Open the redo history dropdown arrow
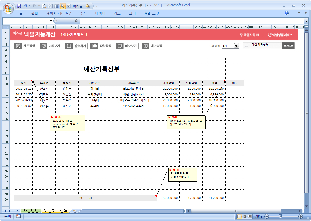The height and width of the screenshot is (221, 311). [x=39, y=6]
